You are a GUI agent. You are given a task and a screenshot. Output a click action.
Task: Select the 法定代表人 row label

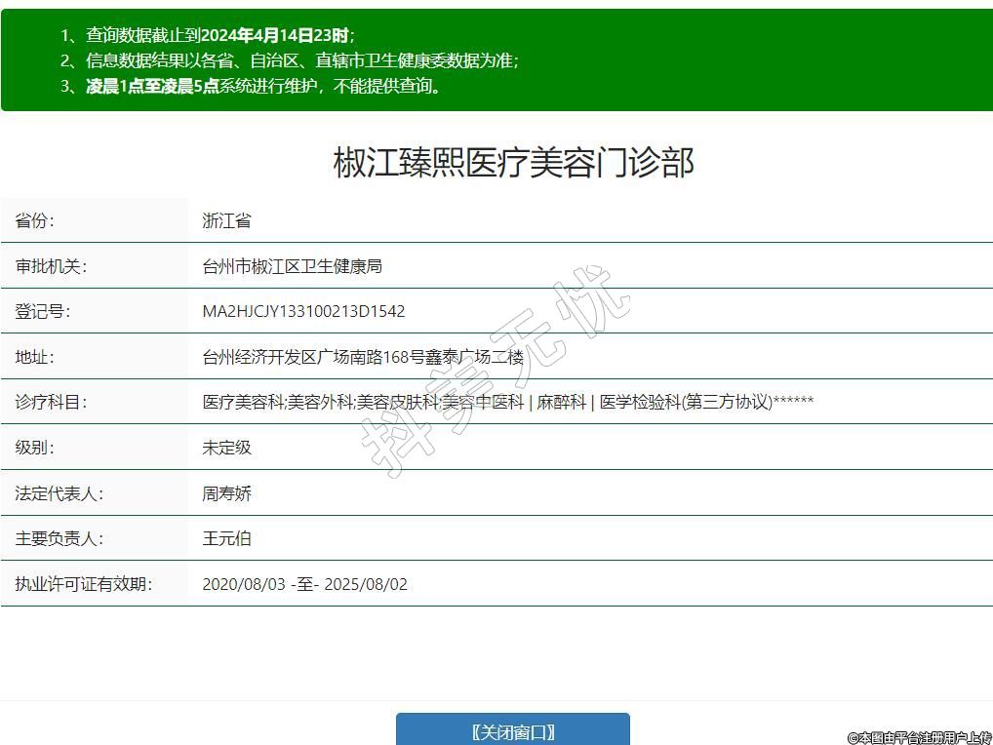point(59,493)
